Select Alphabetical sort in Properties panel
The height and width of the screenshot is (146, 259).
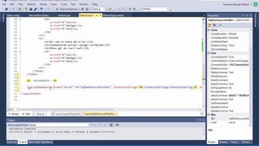click(214, 25)
